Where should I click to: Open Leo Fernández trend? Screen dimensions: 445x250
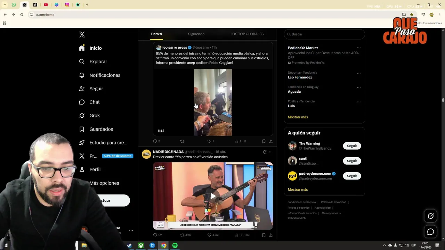300,77
